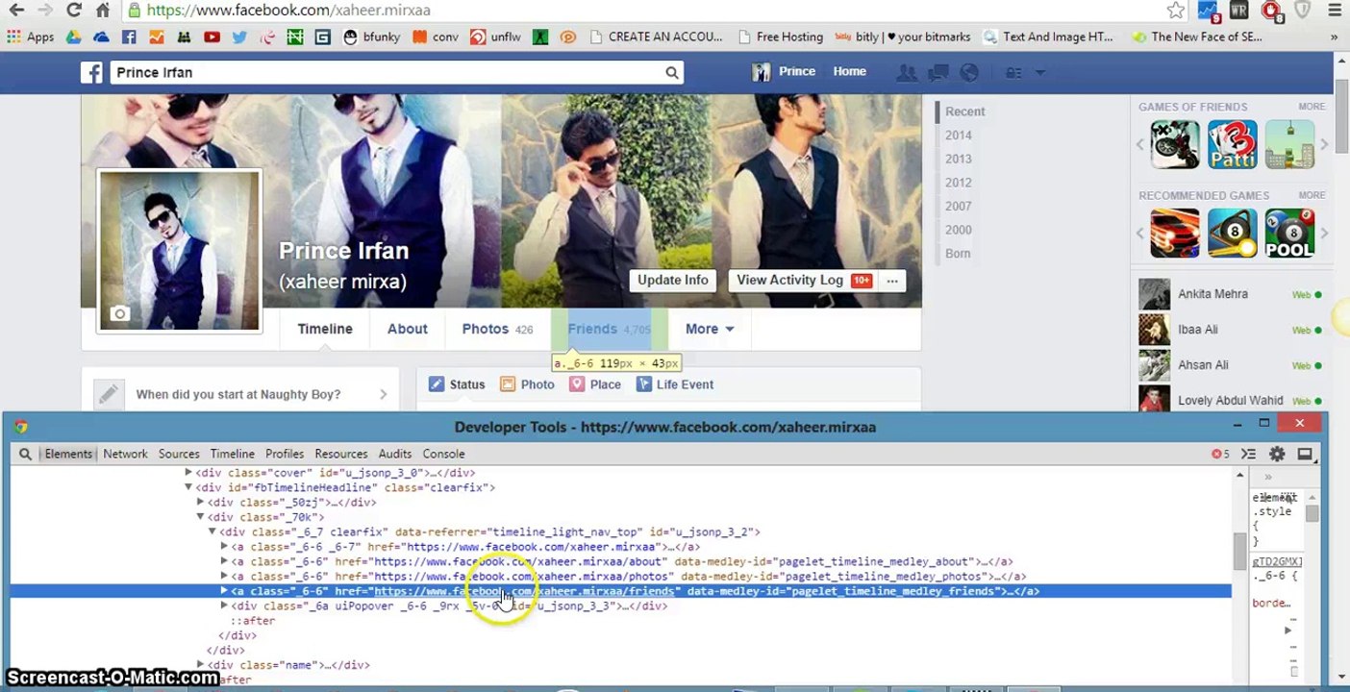Show more bookmarks with the overflow chevron

1335,37
